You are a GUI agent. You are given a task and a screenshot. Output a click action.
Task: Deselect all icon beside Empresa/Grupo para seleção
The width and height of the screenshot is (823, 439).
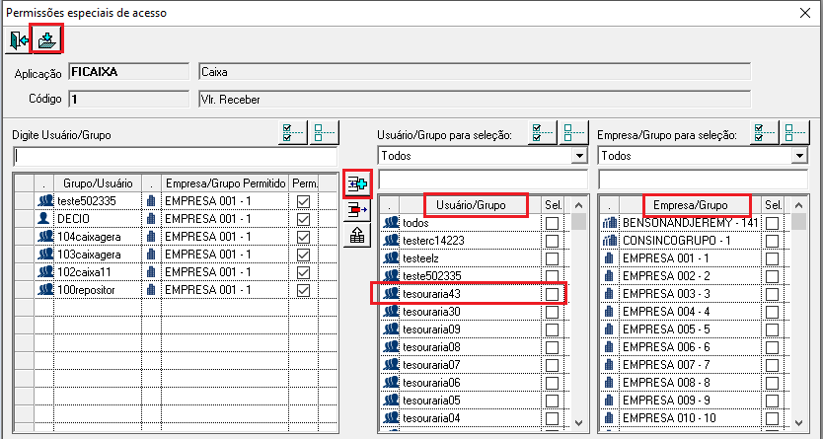click(x=794, y=133)
